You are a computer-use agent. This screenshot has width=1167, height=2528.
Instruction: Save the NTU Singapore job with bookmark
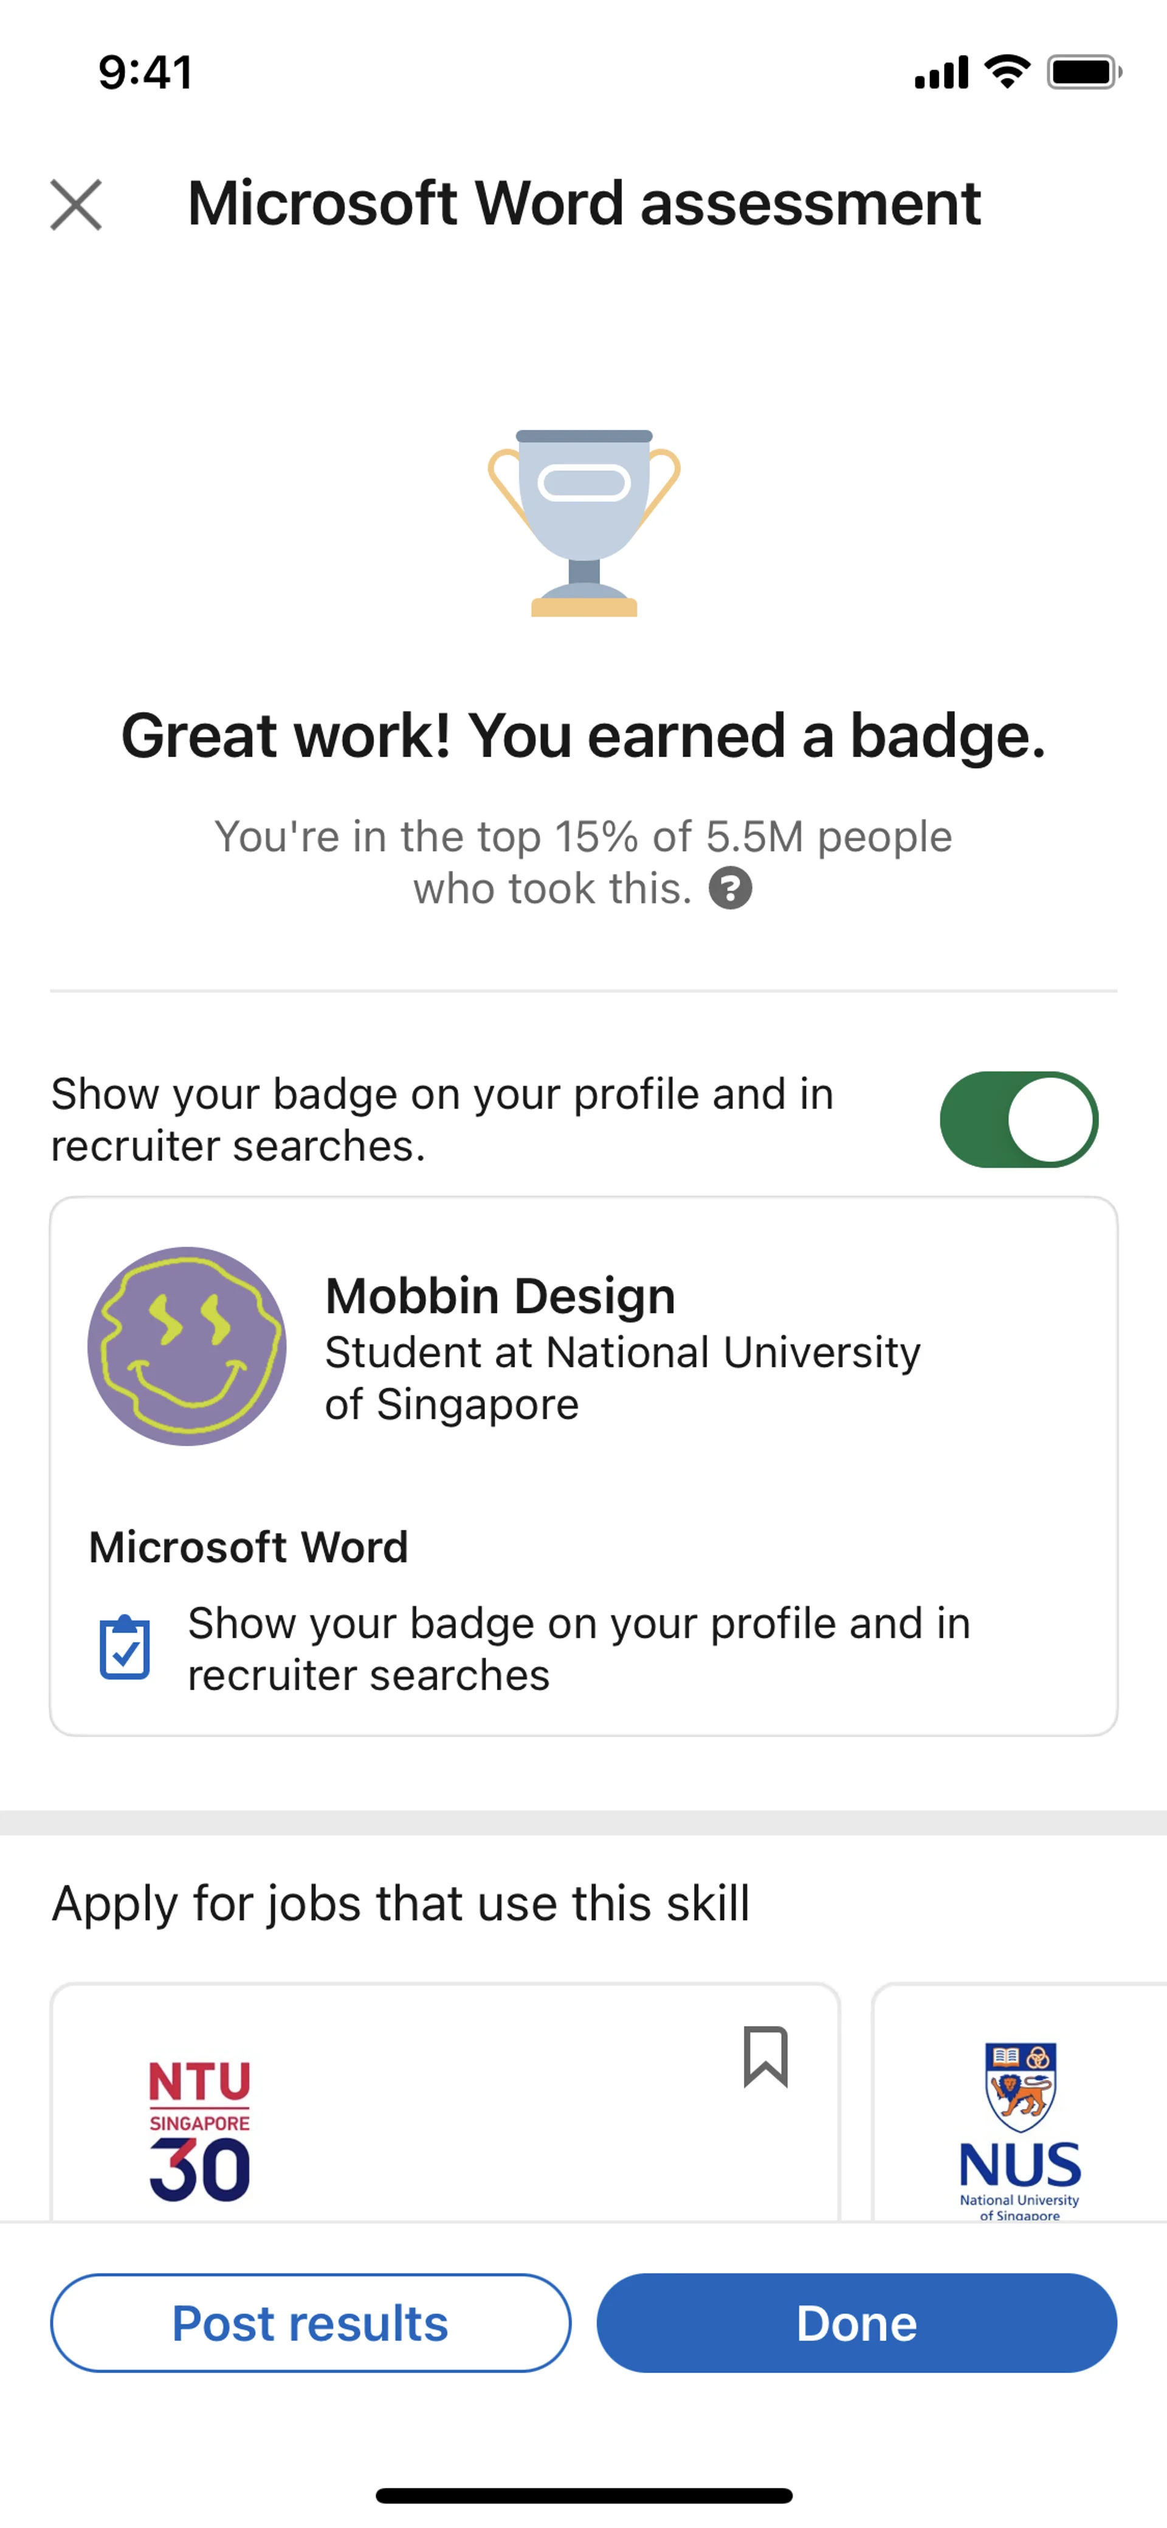tap(765, 2056)
